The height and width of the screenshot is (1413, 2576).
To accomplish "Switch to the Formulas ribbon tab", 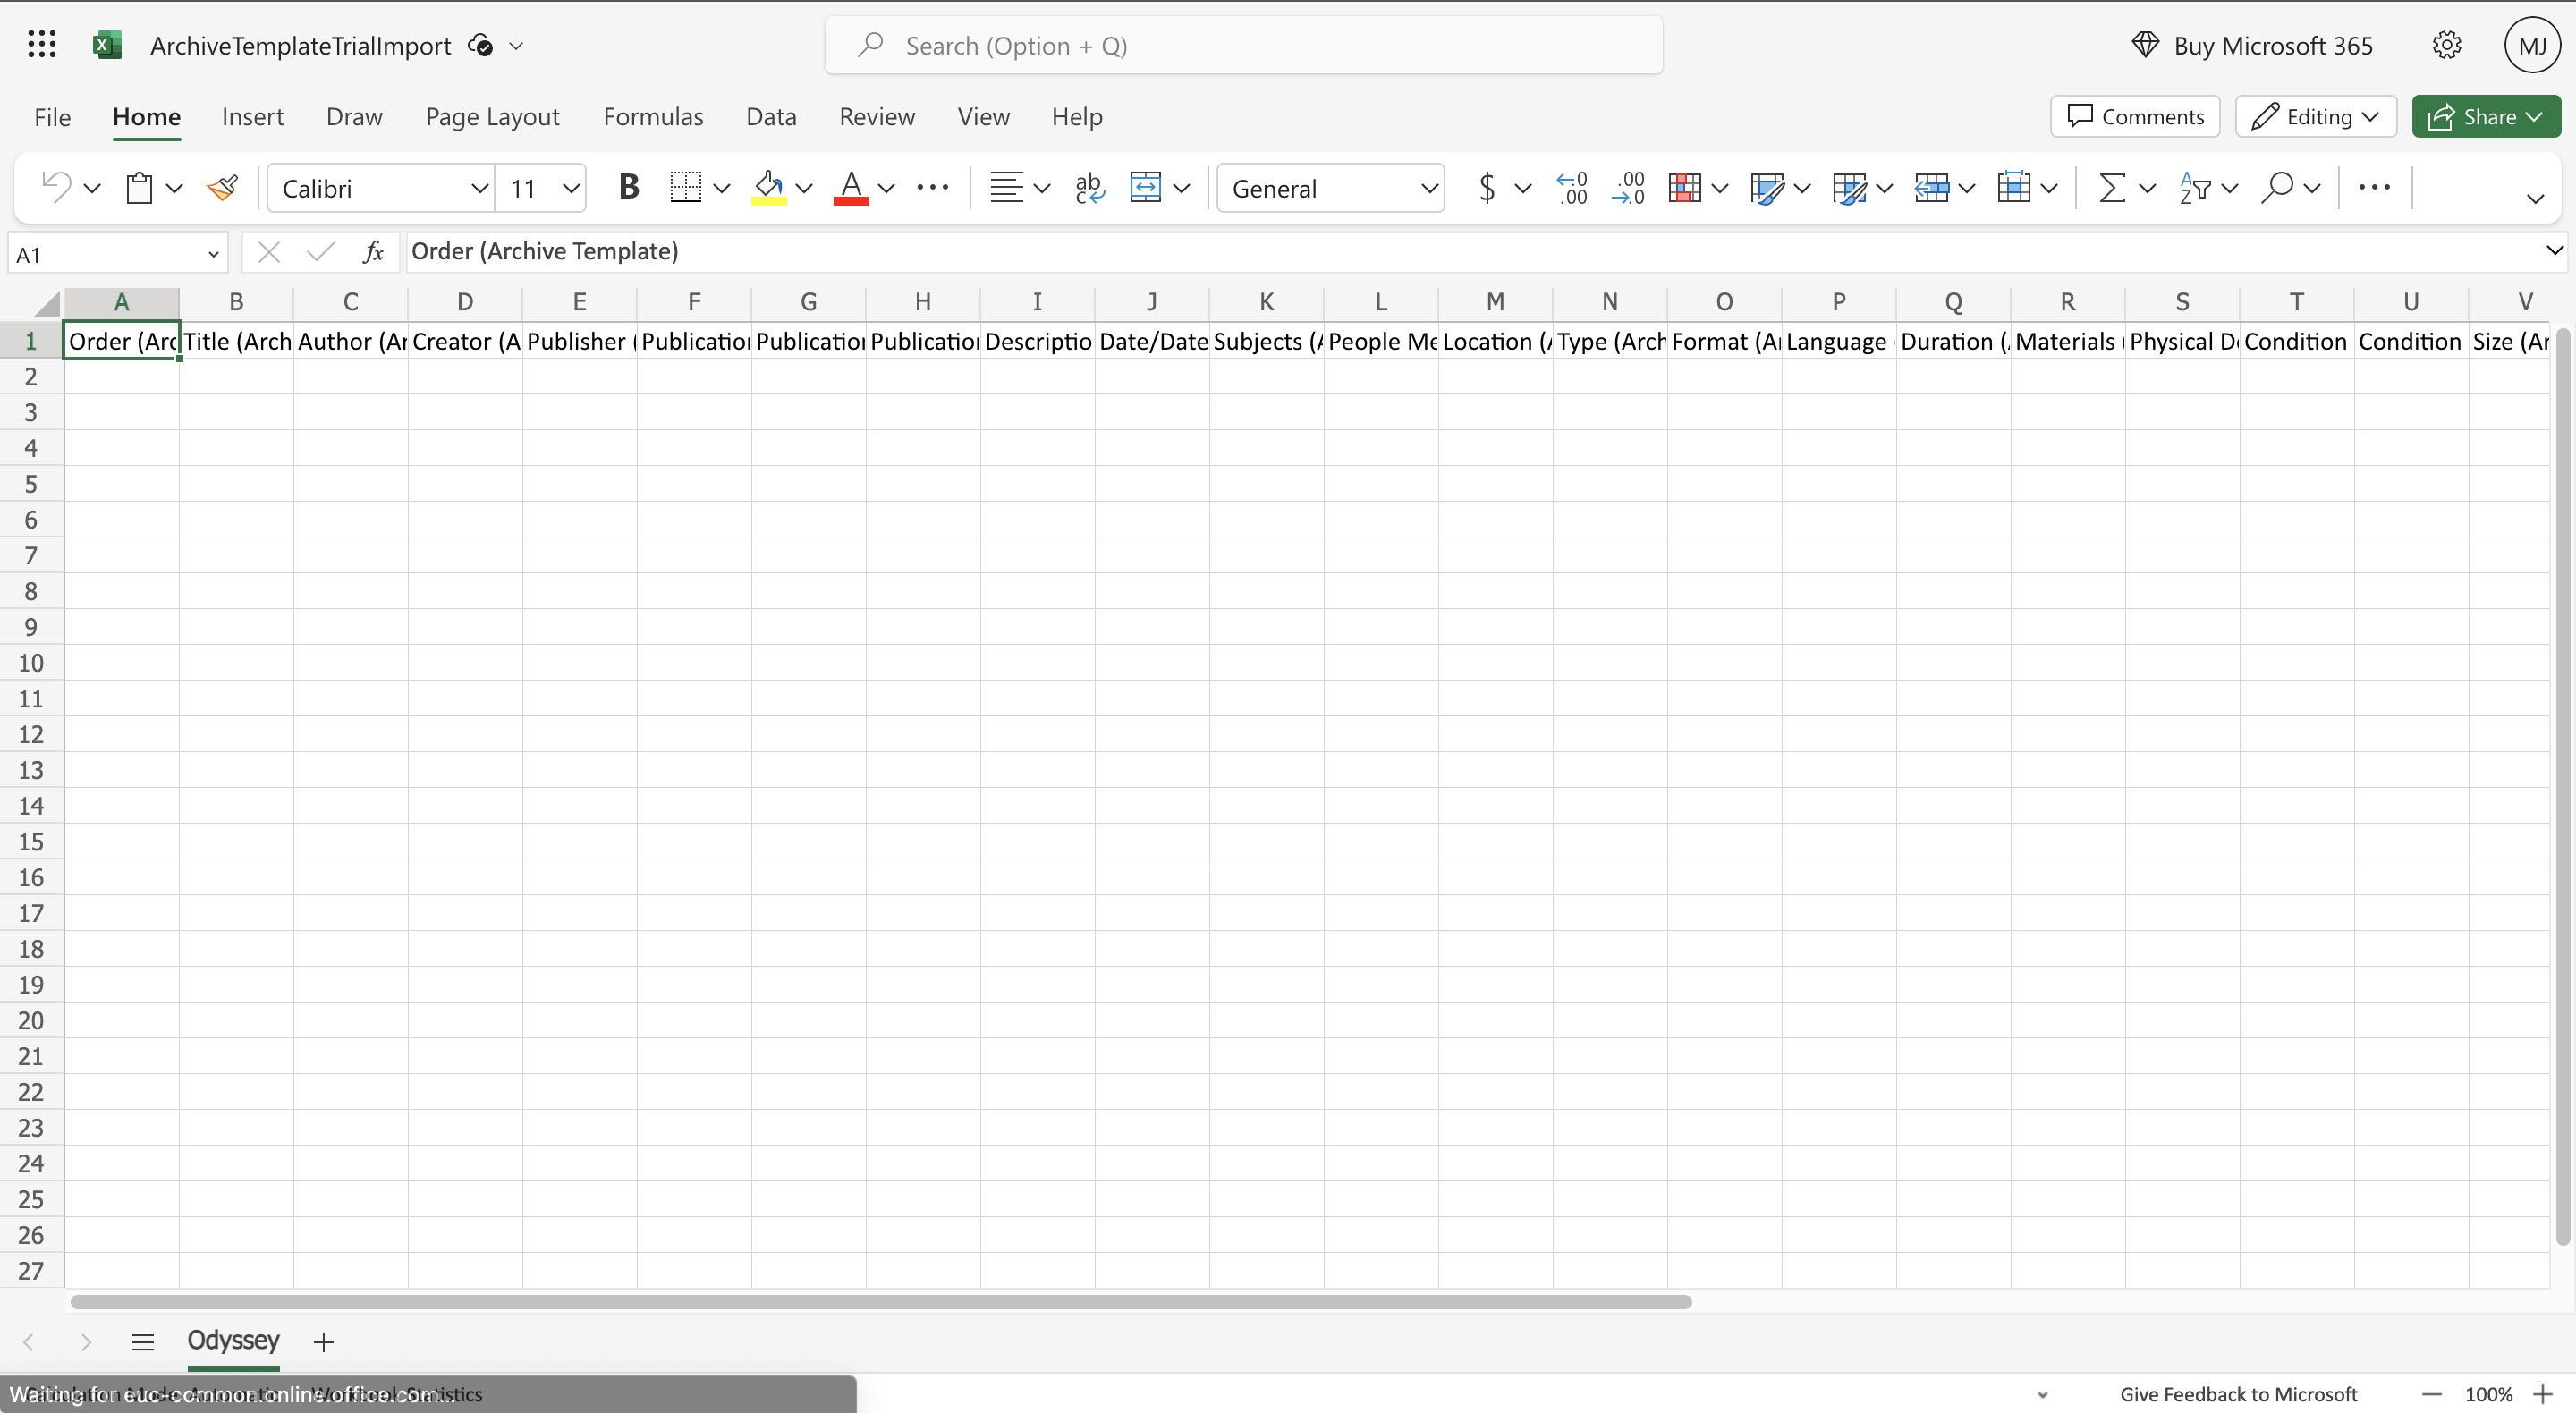I will point(653,117).
